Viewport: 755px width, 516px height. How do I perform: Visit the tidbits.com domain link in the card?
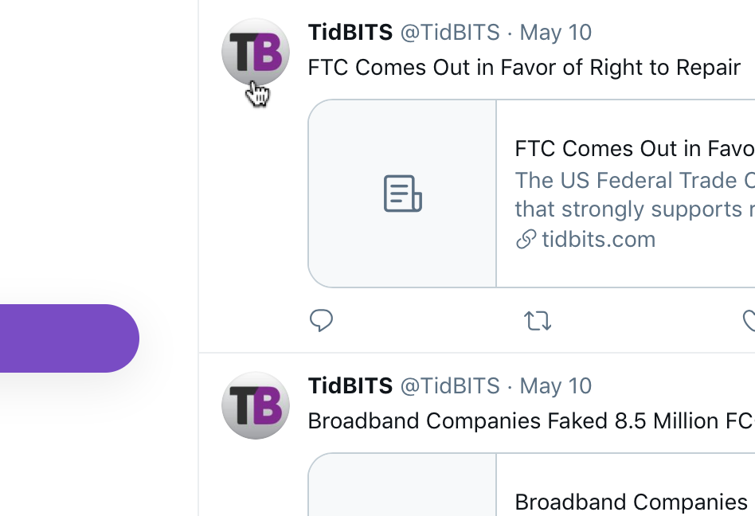point(598,240)
